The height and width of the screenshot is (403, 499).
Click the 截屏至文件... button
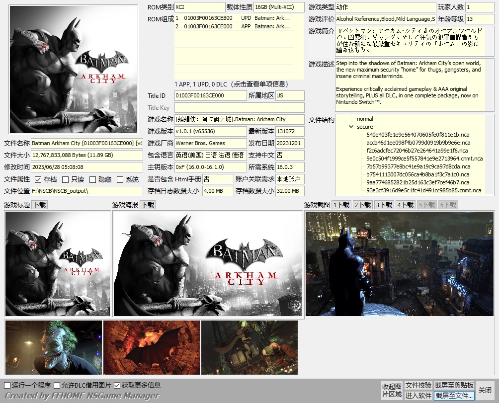click(x=454, y=396)
